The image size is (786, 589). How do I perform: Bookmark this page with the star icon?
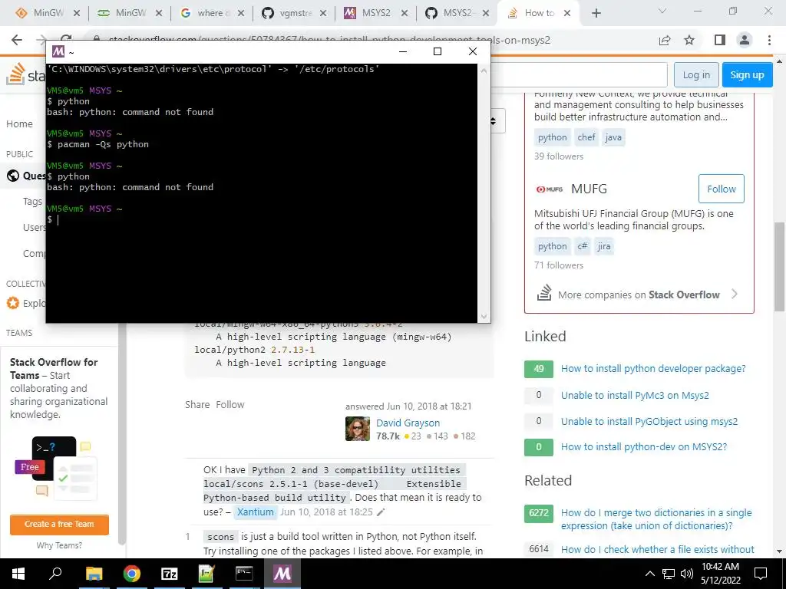(689, 40)
